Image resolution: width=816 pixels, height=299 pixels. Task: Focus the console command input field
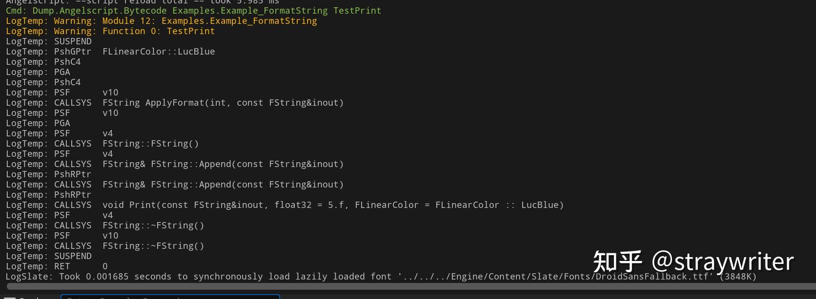[170, 297]
